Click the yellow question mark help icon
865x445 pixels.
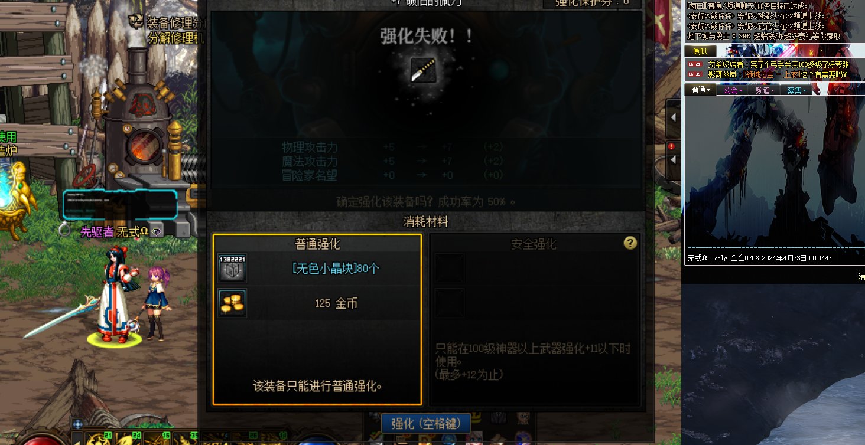point(630,243)
